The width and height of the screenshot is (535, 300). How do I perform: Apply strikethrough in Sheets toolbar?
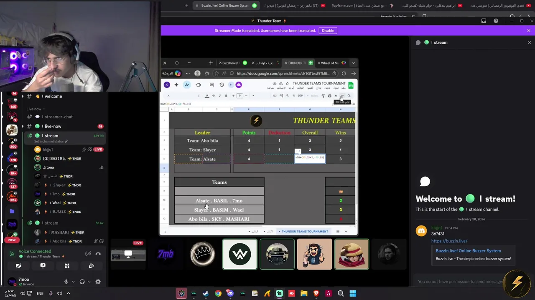pos(214,96)
